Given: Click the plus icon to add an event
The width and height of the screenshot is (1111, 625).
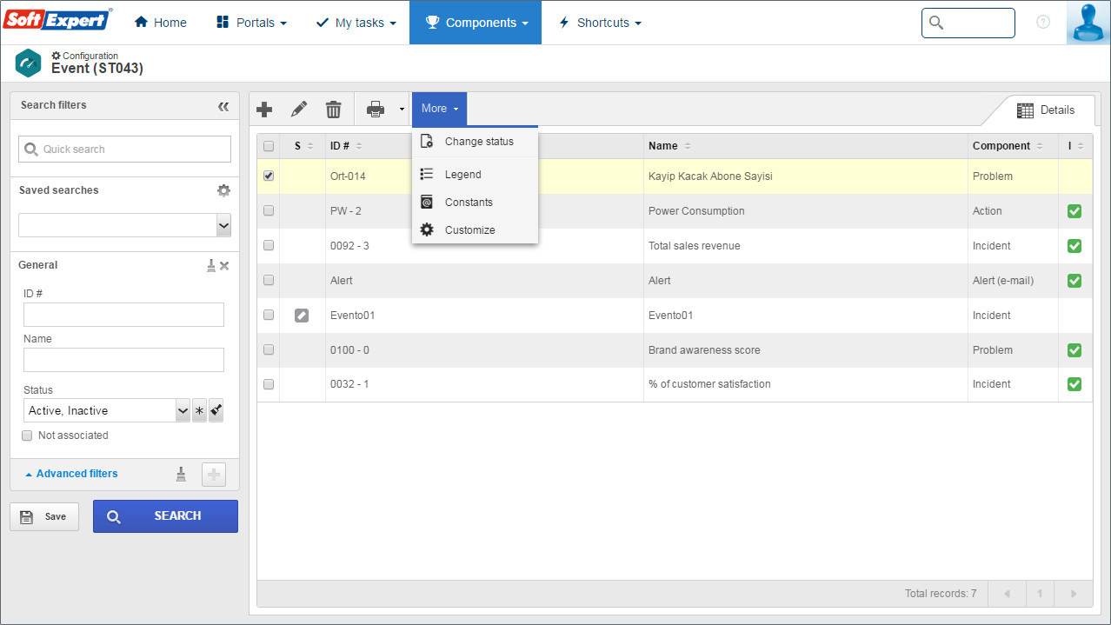Looking at the screenshot, I should tap(264, 110).
